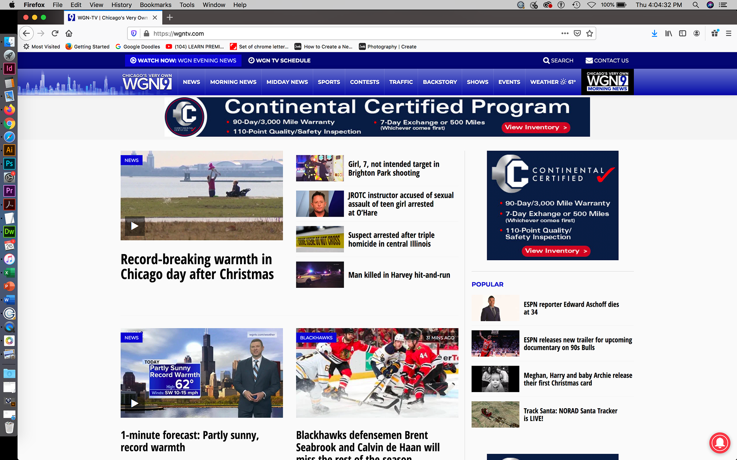
Task: Click the tracking protection shield icon
Action: [134, 33]
